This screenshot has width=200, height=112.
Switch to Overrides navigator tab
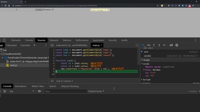click(x=25, y=45)
